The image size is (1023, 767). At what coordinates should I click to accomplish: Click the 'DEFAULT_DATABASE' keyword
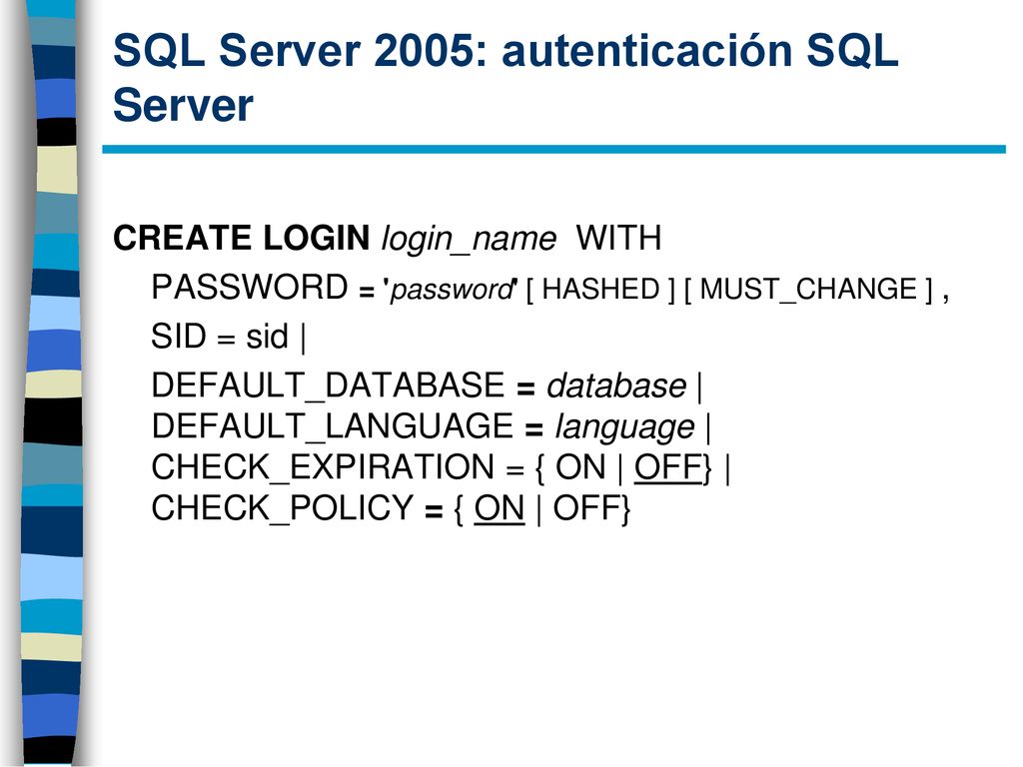pyautogui.click(x=328, y=385)
